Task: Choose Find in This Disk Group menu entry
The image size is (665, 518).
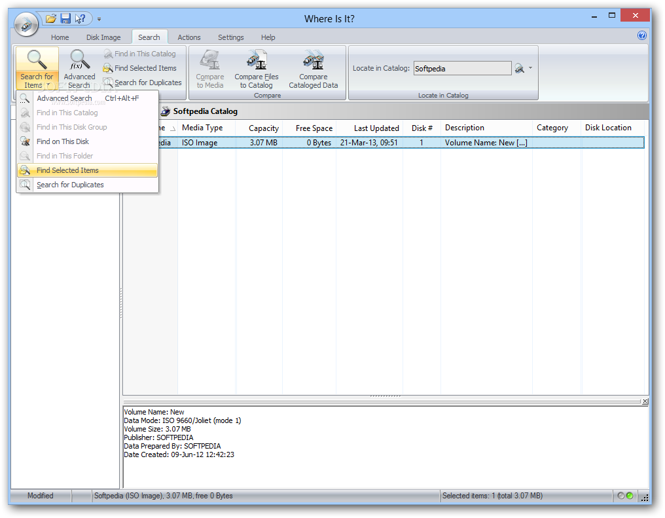Action: [87, 127]
